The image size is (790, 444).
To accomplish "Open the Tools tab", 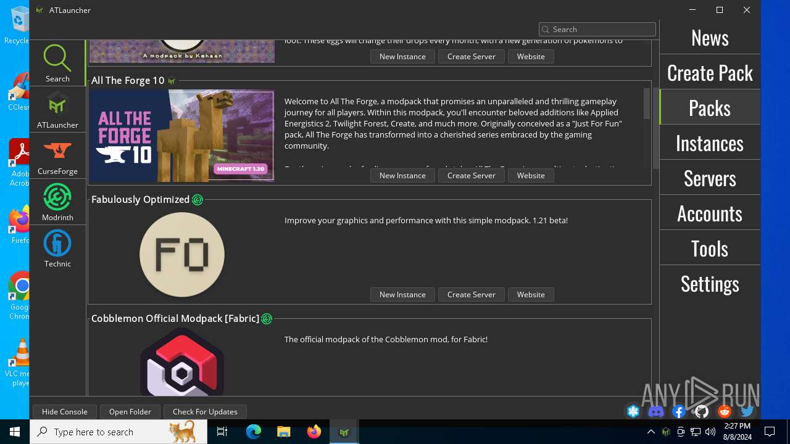I will pyautogui.click(x=710, y=248).
